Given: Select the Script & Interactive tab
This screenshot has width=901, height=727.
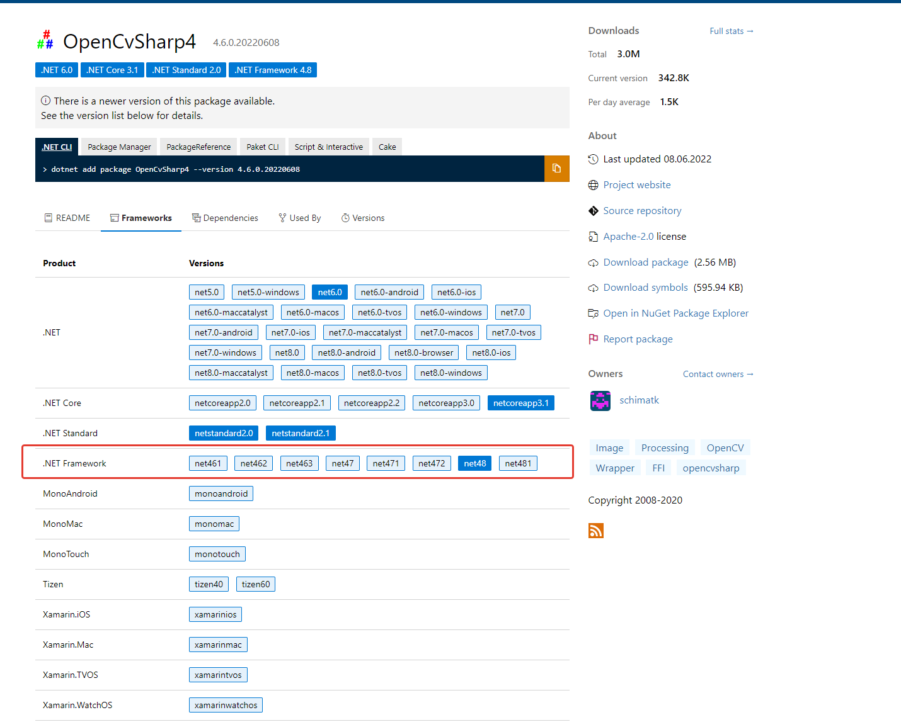Looking at the screenshot, I should [329, 147].
